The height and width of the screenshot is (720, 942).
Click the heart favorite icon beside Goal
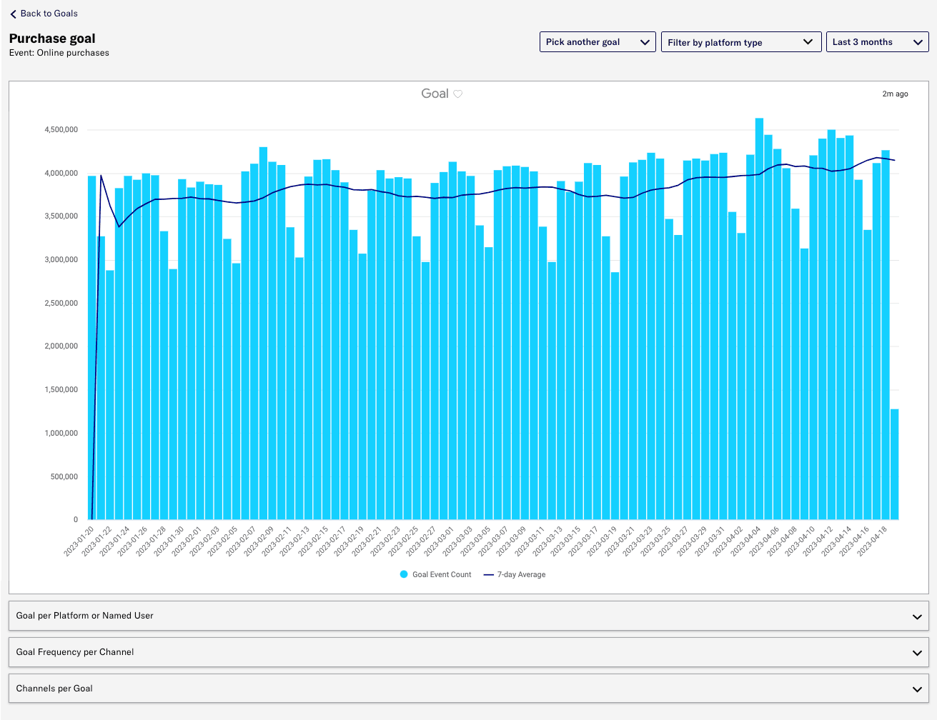[458, 94]
